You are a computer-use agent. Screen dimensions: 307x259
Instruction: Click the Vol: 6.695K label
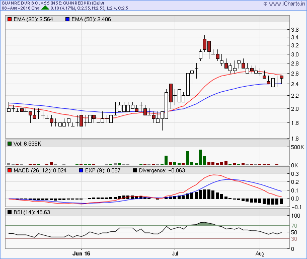coord(27,144)
